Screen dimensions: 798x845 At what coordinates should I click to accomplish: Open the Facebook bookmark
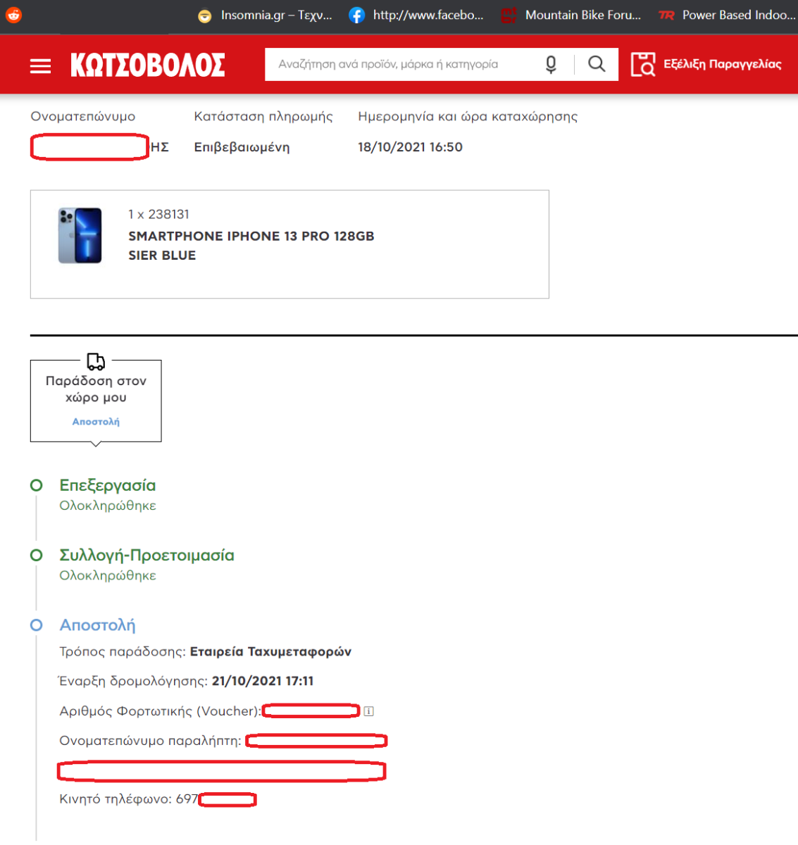coord(416,15)
